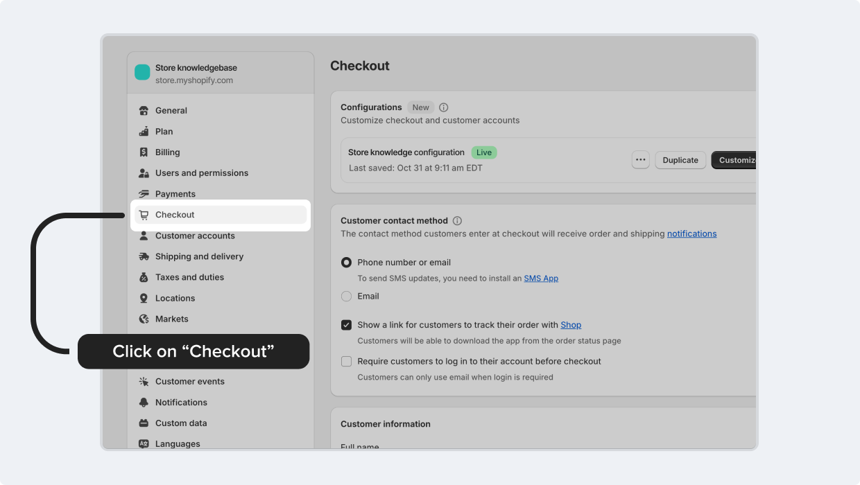Screen dimensions: 860x485
Task: Click the Store knowledge configuration name
Action: (406, 152)
